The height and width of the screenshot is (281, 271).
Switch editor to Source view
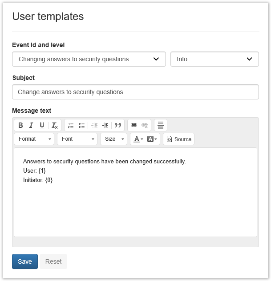[179, 139]
